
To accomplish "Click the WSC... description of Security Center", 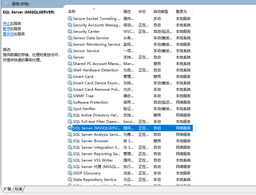I will click(x=129, y=32).
